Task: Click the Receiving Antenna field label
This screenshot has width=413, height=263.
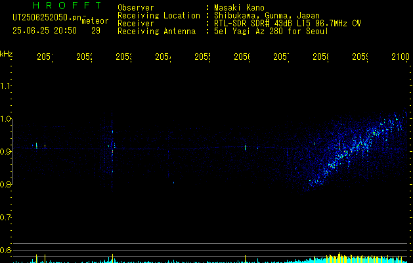Action: (157, 32)
